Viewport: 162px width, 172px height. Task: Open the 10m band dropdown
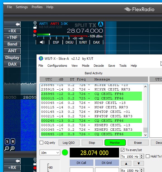click(x=50, y=152)
